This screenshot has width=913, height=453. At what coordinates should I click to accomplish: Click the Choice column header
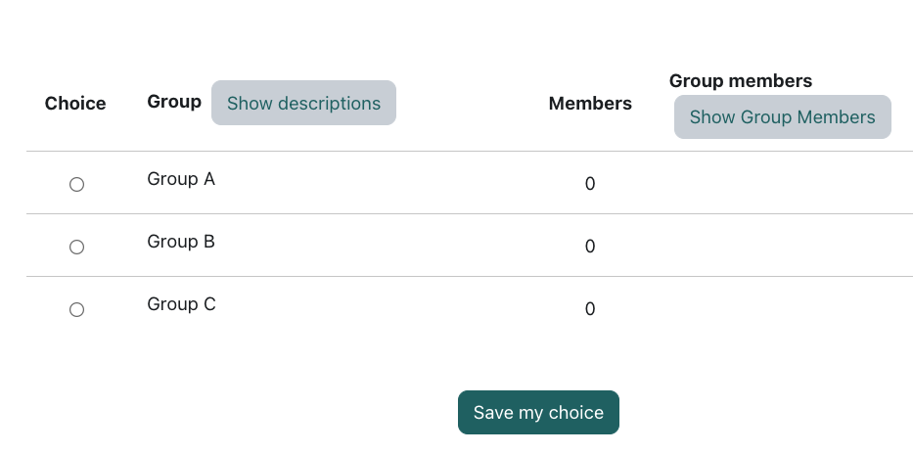[x=75, y=103]
